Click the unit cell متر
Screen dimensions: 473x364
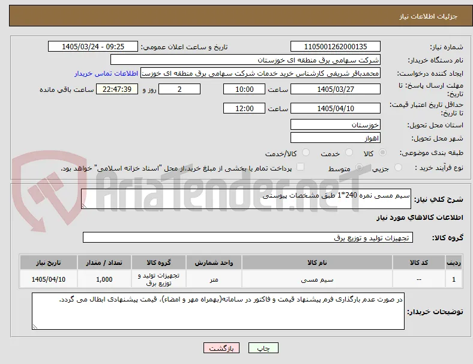pos(214,279)
